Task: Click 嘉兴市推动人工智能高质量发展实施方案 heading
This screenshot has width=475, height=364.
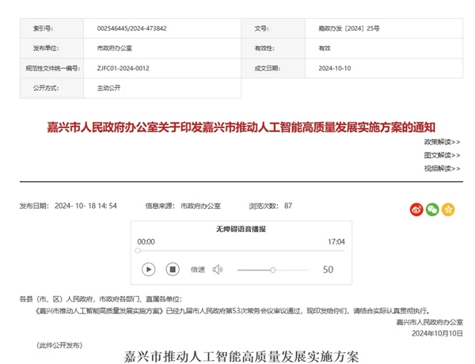Action: tap(241, 356)
